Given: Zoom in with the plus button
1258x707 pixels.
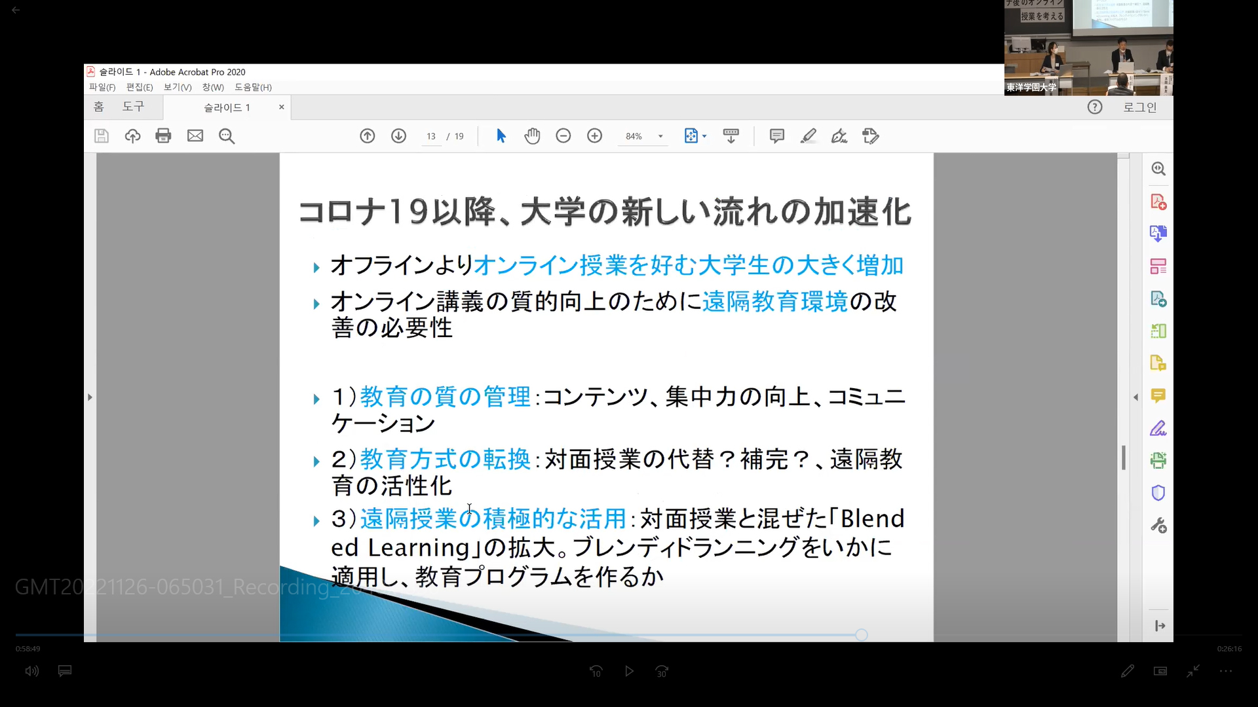Looking at the screenshot, I should click(595, 136).
